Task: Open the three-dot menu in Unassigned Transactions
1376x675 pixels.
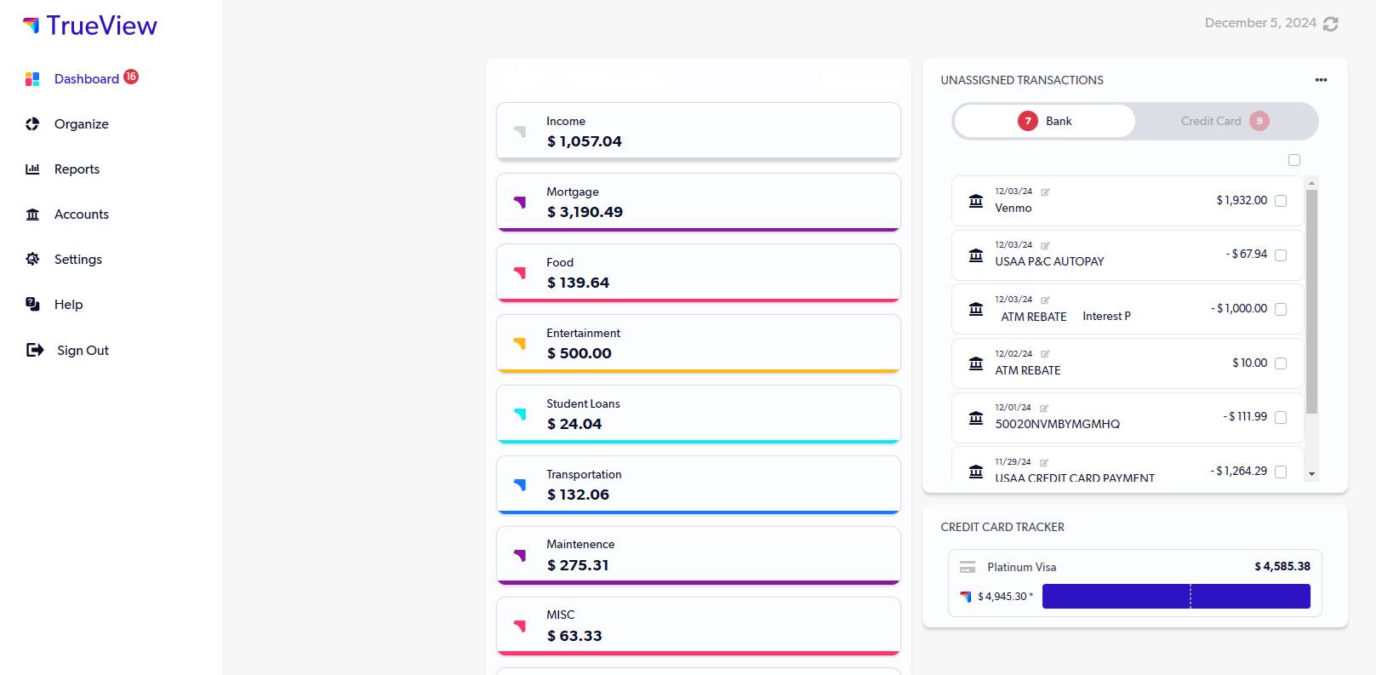Action: pyautogui.click(x=1321, y=80)
